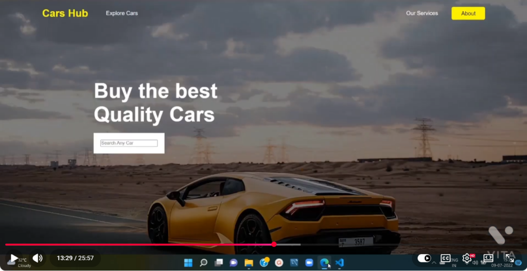Screen dimensions: 527x271
Task: Click the Cars Hub logo
Action: tap(65, 13)
